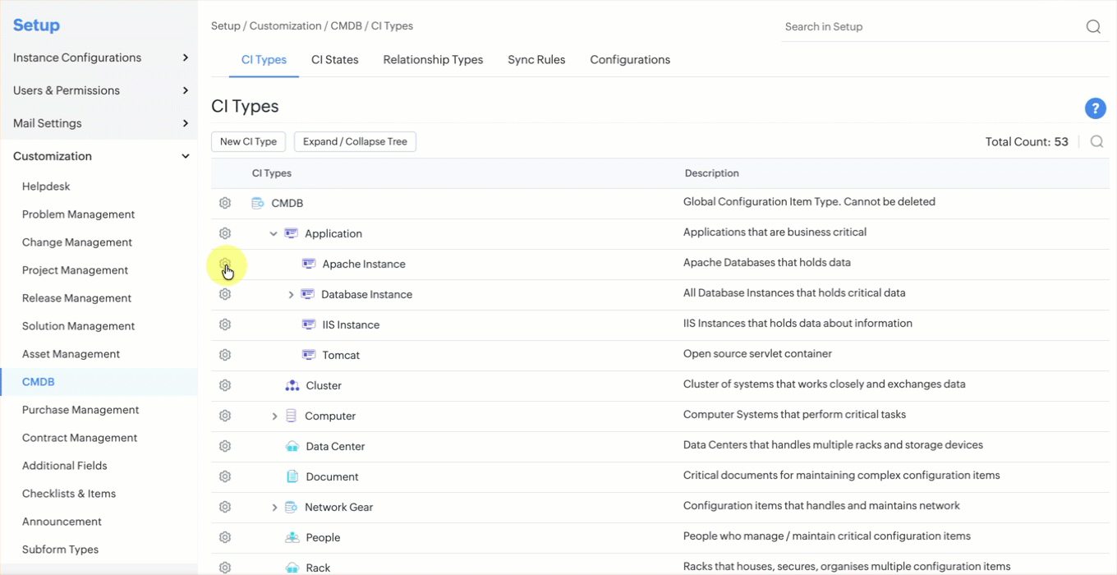Expand the Computer tree node

tap(274, 416)
